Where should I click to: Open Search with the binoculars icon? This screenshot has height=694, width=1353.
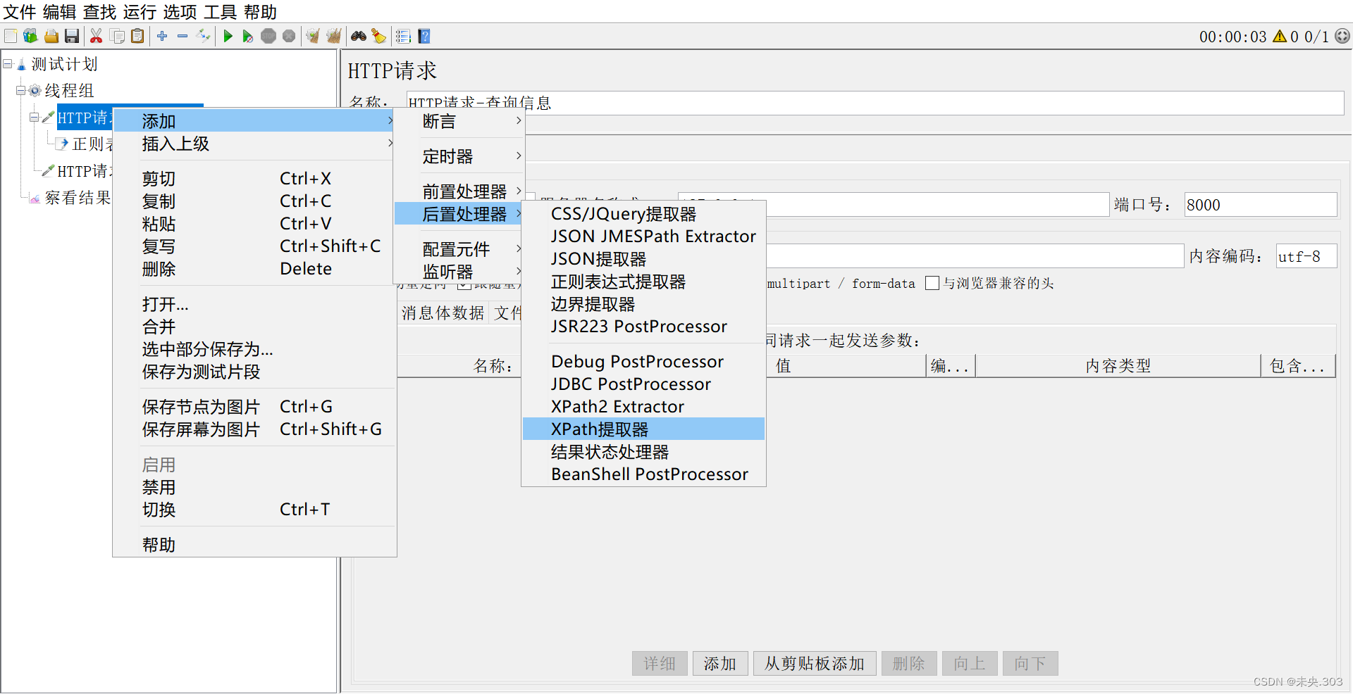pyautogui.click(x=359, y=36)
